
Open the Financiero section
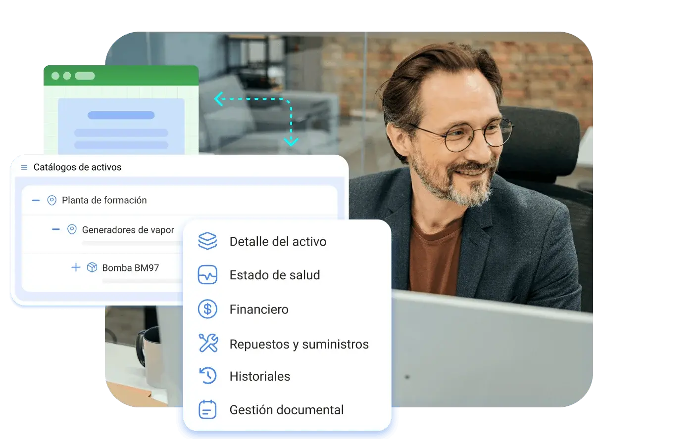pos(259,309)
